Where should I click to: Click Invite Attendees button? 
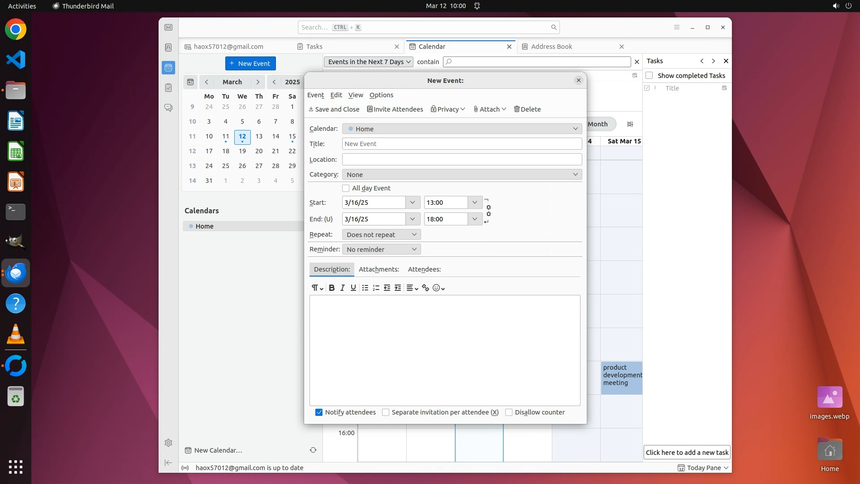tap(395, 109)
